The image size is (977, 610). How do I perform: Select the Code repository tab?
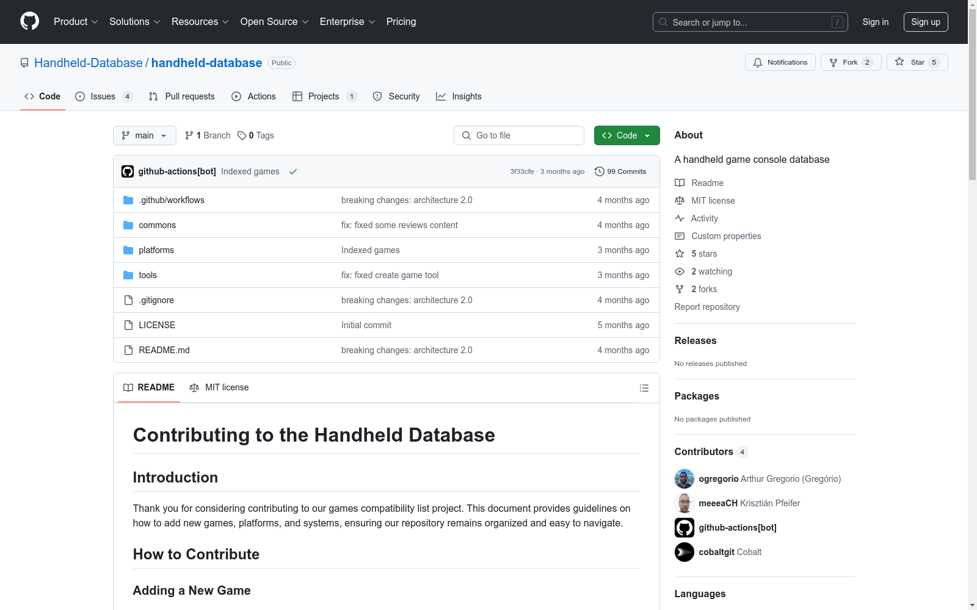(43, 96)
